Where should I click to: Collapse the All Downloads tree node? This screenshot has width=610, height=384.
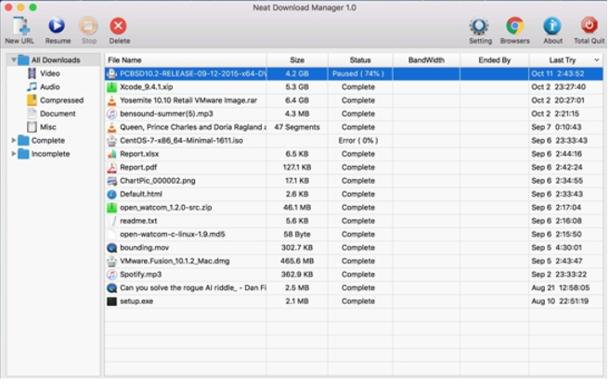click(13, 60)
